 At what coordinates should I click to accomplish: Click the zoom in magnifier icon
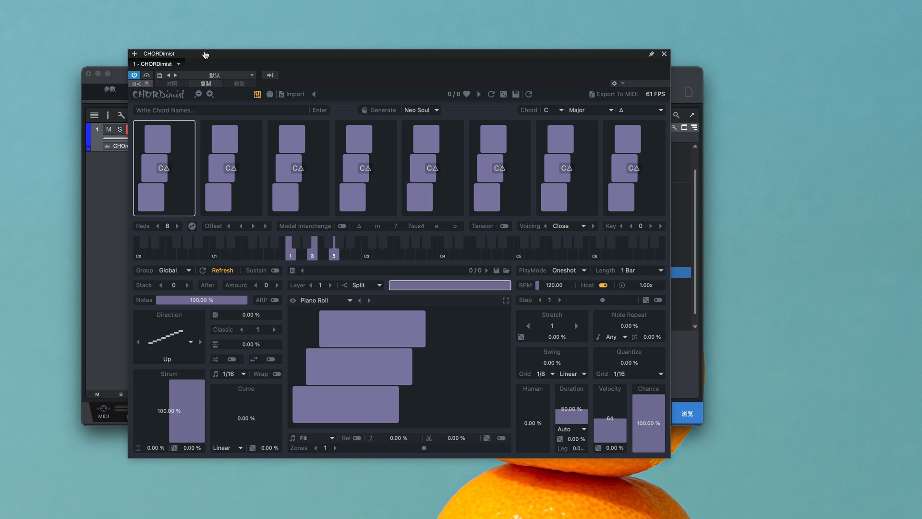(210, 94)
